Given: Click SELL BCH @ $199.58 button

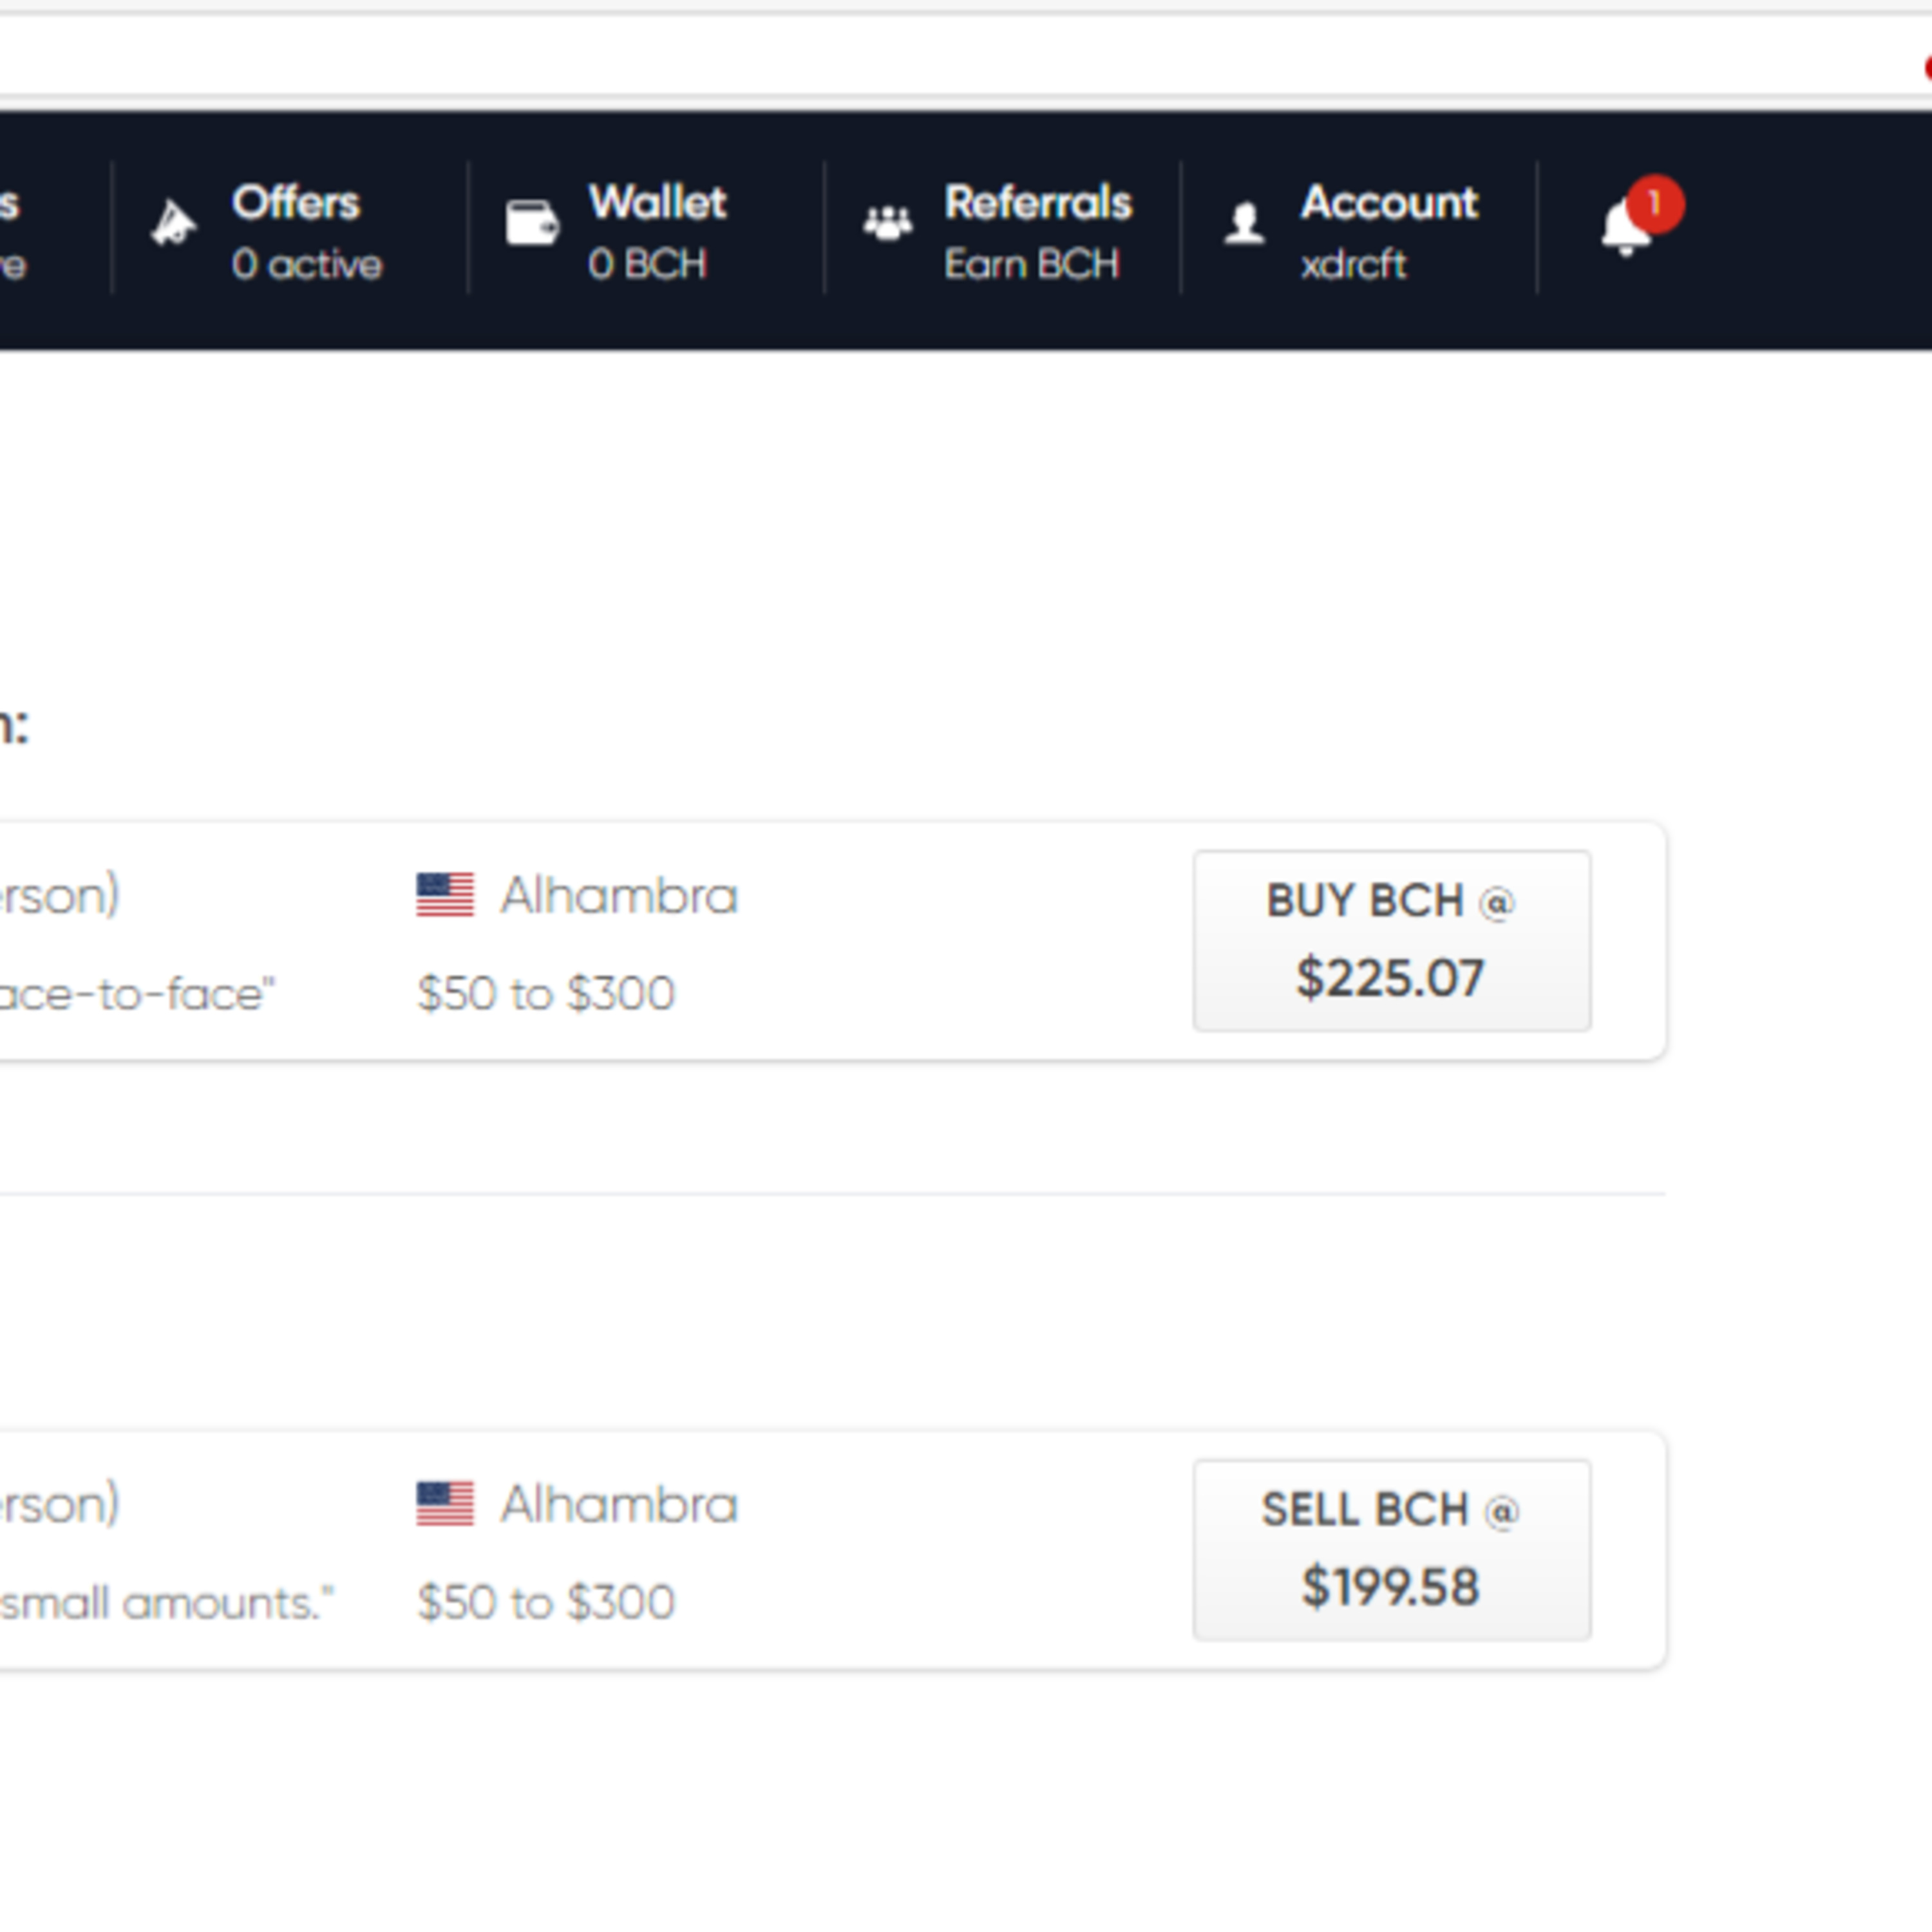Looking at the screenshot, I should [x=1392, y=1550].
